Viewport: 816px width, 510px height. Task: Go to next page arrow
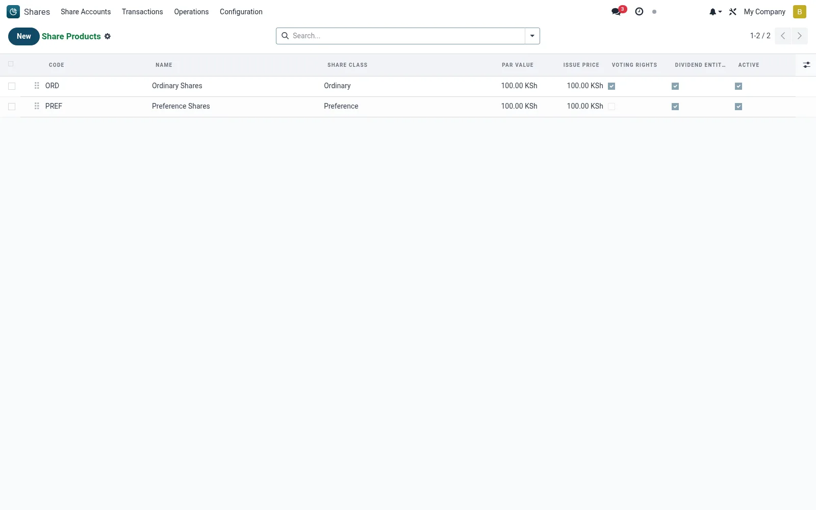800,36
